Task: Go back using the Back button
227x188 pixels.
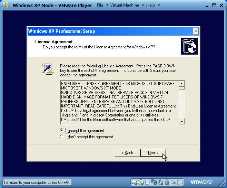Action: click(x=127, y=153)
